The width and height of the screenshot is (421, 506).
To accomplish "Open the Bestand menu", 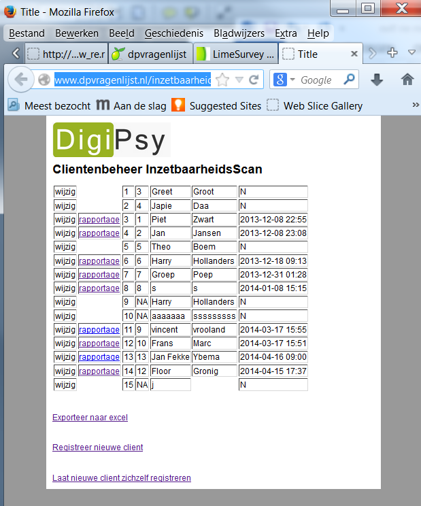I will [27, 33].
